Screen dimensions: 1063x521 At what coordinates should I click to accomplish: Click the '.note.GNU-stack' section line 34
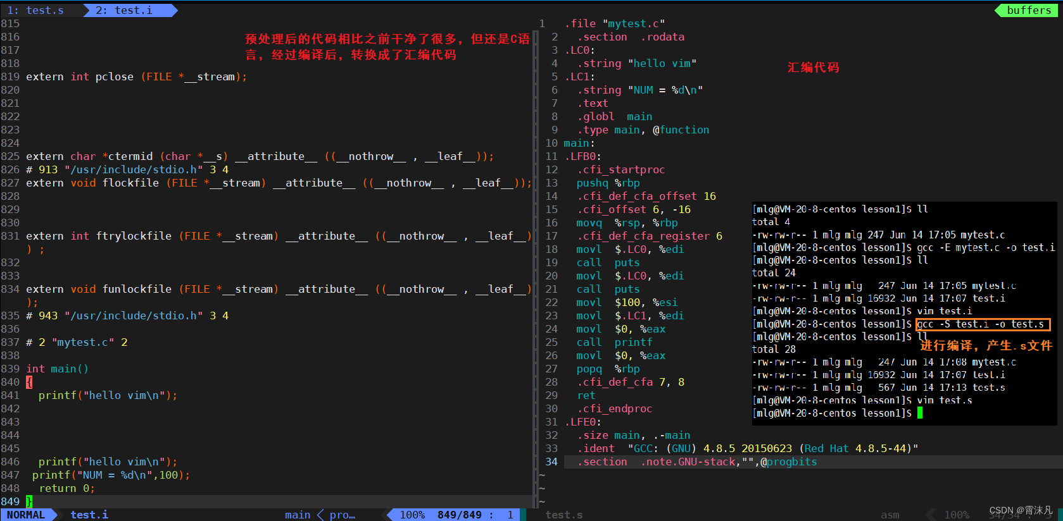pyautogui.click(x=696, y=462)
